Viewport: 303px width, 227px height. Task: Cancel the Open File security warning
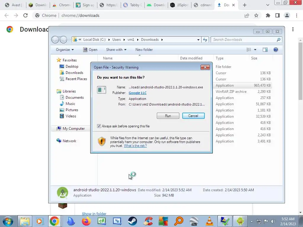tap(193, 116)
